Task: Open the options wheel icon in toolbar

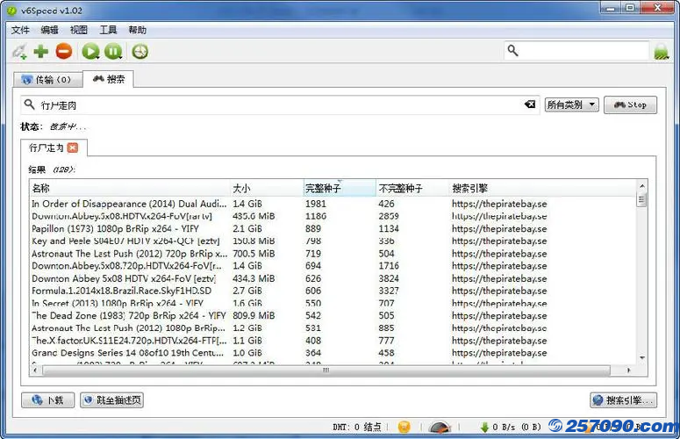Action: [x=140, y=51]
